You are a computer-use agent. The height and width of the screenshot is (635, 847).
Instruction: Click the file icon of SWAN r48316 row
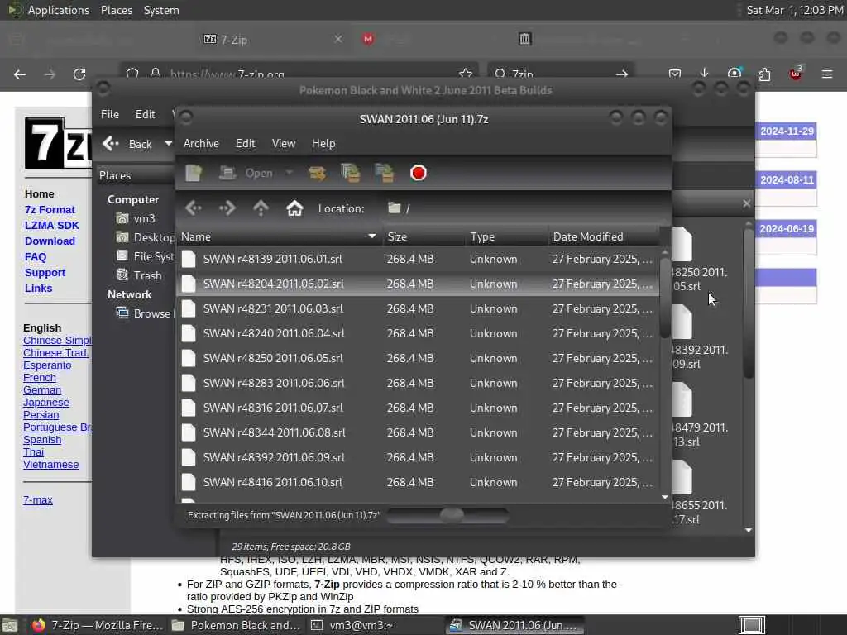pos(189,408)
